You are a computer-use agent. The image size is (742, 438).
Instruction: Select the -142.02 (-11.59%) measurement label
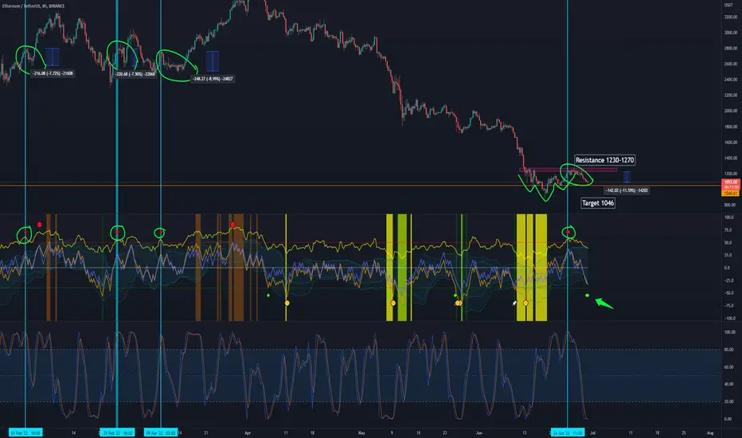pos(627,190)
